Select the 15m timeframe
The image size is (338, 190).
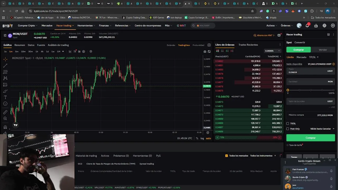click(x=23, y=51)
